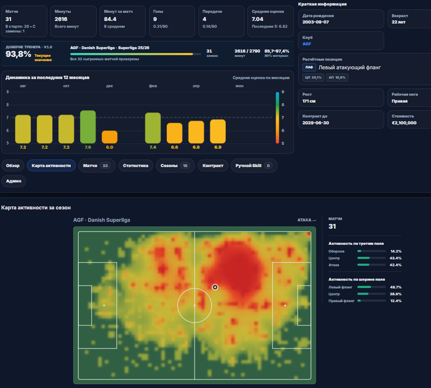Open the Ручной Skill tab
Screen dimensions: 431x388
[x=254, y=165]
